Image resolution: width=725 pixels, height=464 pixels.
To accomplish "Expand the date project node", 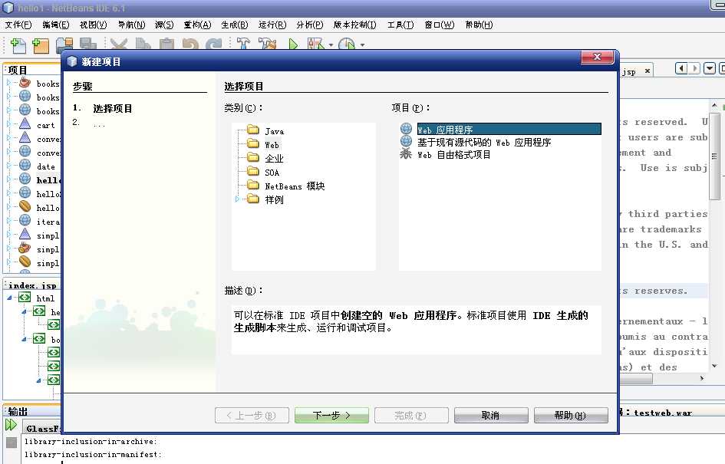I will click(8, 166).
